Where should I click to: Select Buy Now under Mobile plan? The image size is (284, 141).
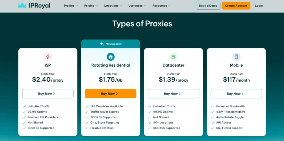(x=236, y=94)
